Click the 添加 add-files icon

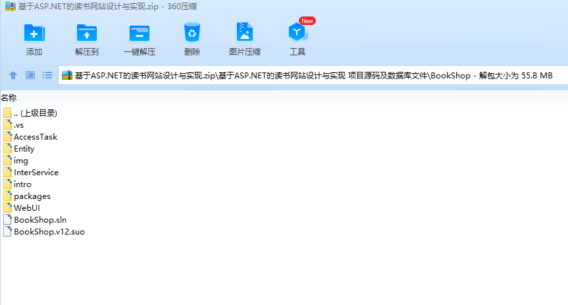click(x=34, y=34)
